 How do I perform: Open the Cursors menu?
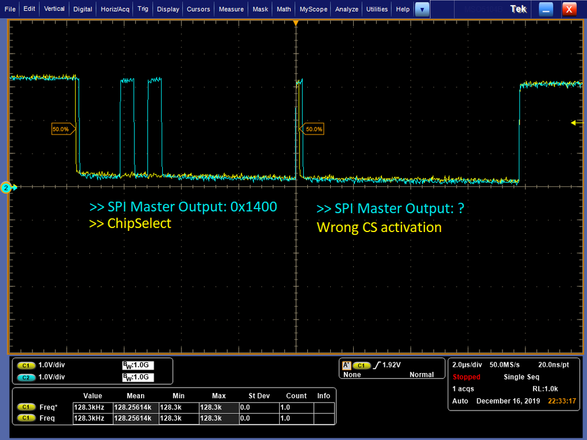199,9
